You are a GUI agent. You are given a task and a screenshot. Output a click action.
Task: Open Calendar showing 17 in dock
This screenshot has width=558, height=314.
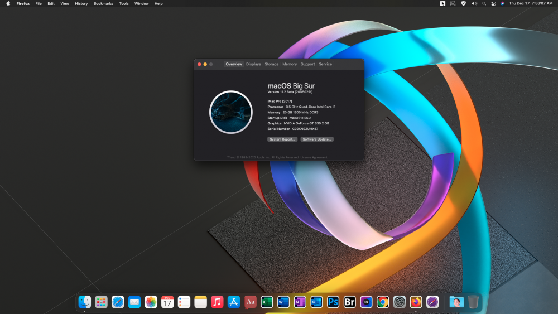click(x=167, y=302)
